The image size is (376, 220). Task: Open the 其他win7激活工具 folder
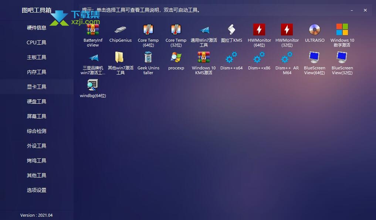[121, 58]
